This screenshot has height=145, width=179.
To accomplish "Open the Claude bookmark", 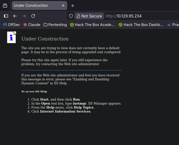I will coord(32,25).
